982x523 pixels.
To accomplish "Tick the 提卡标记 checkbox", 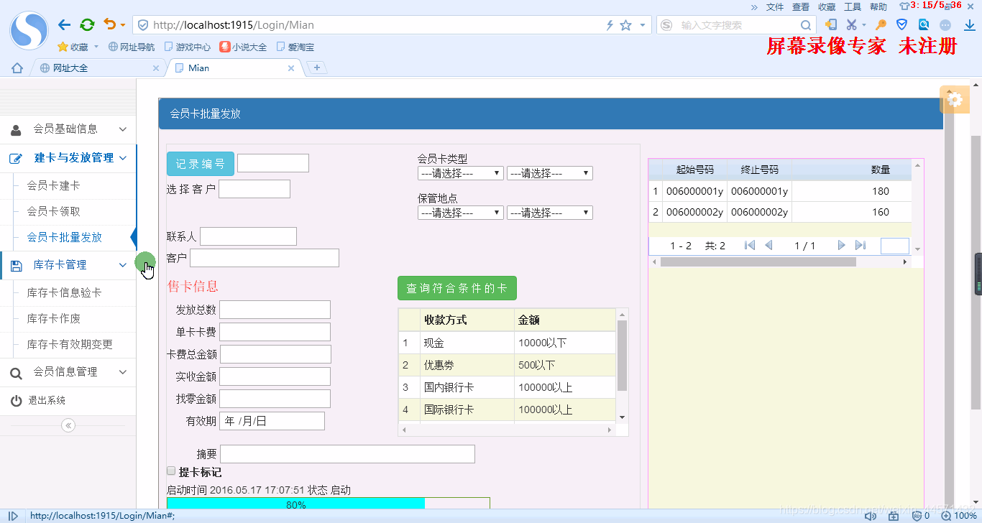I will point(171,471).
